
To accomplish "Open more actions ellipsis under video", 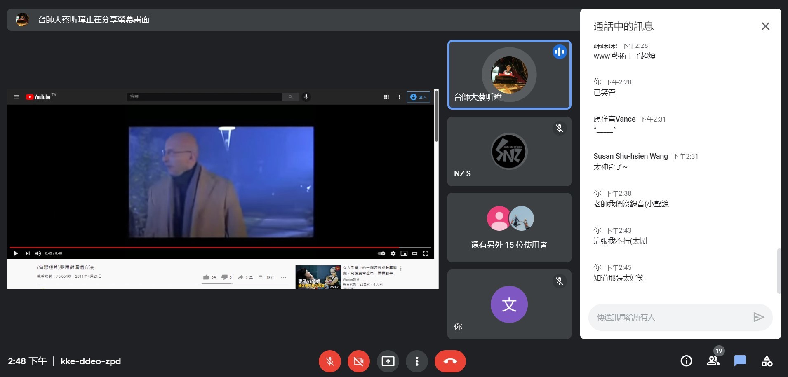I will [284, 277].
